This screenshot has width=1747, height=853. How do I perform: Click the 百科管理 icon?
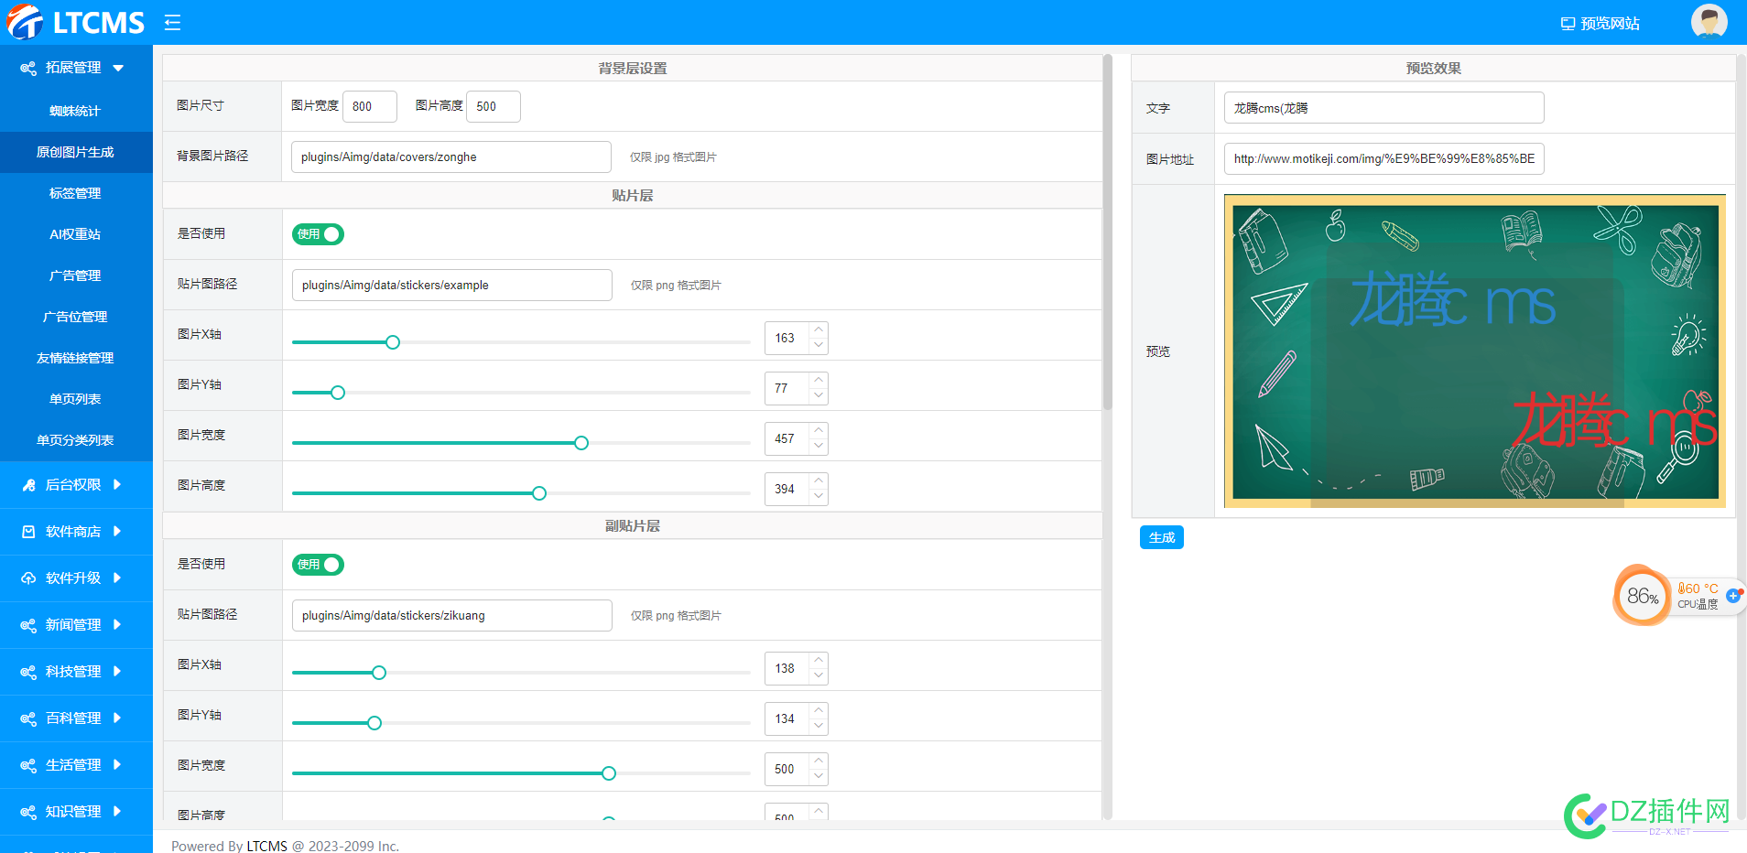28,718
